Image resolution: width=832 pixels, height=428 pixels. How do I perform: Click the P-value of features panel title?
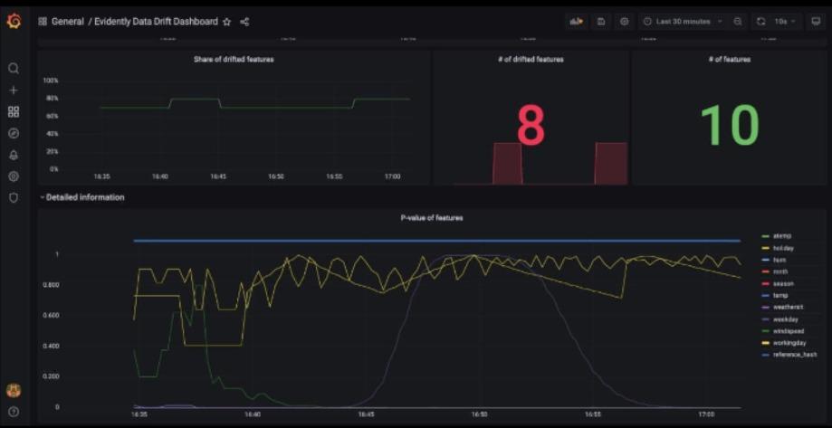click(432, 218)
